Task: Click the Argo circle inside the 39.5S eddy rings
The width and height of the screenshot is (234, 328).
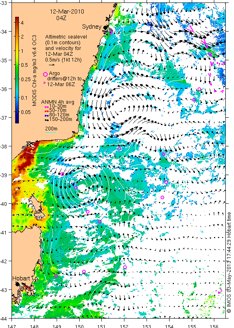Action: [x=76, y=187]
